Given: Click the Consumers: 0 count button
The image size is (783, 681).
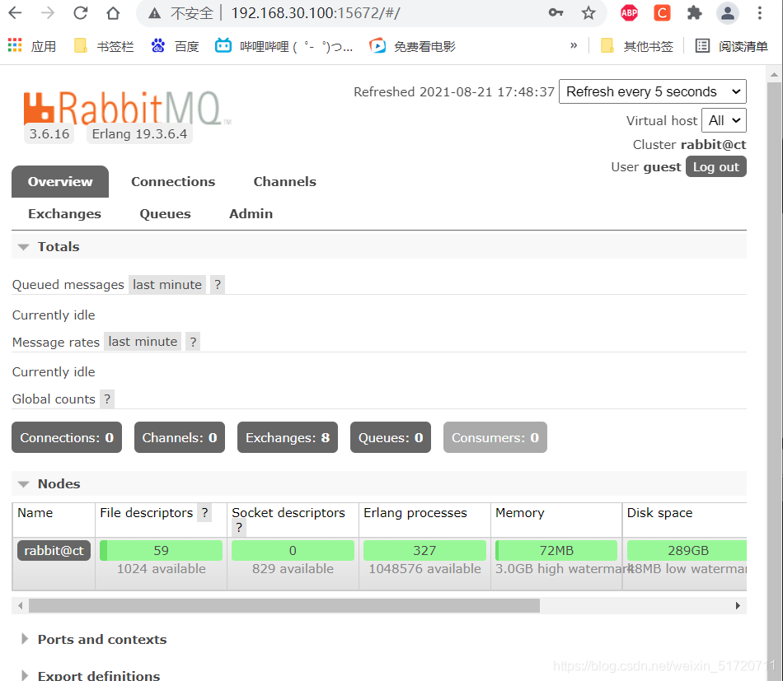Looking at the screenshot, I should coord(495,437).
